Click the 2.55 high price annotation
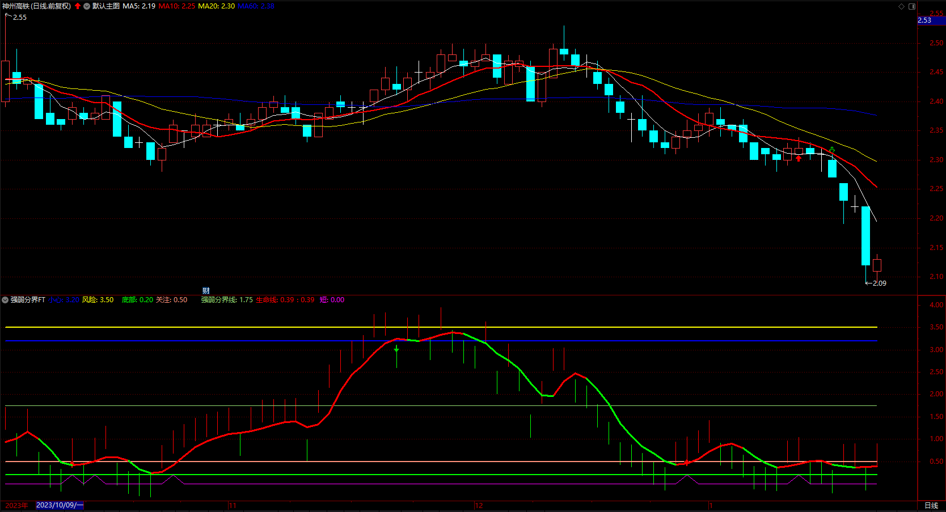This screenshot has width=946, height=512. [20, 18]
